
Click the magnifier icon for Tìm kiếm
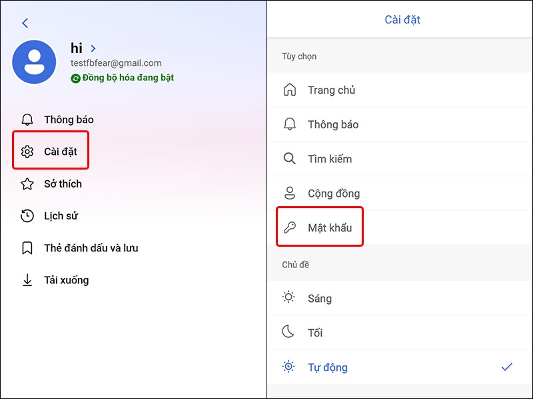coord(290,158)
